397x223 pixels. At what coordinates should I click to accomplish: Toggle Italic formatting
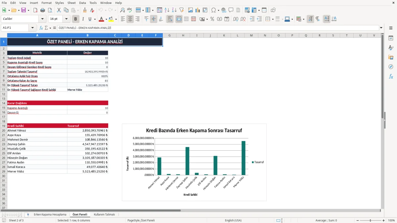point(83,19)
